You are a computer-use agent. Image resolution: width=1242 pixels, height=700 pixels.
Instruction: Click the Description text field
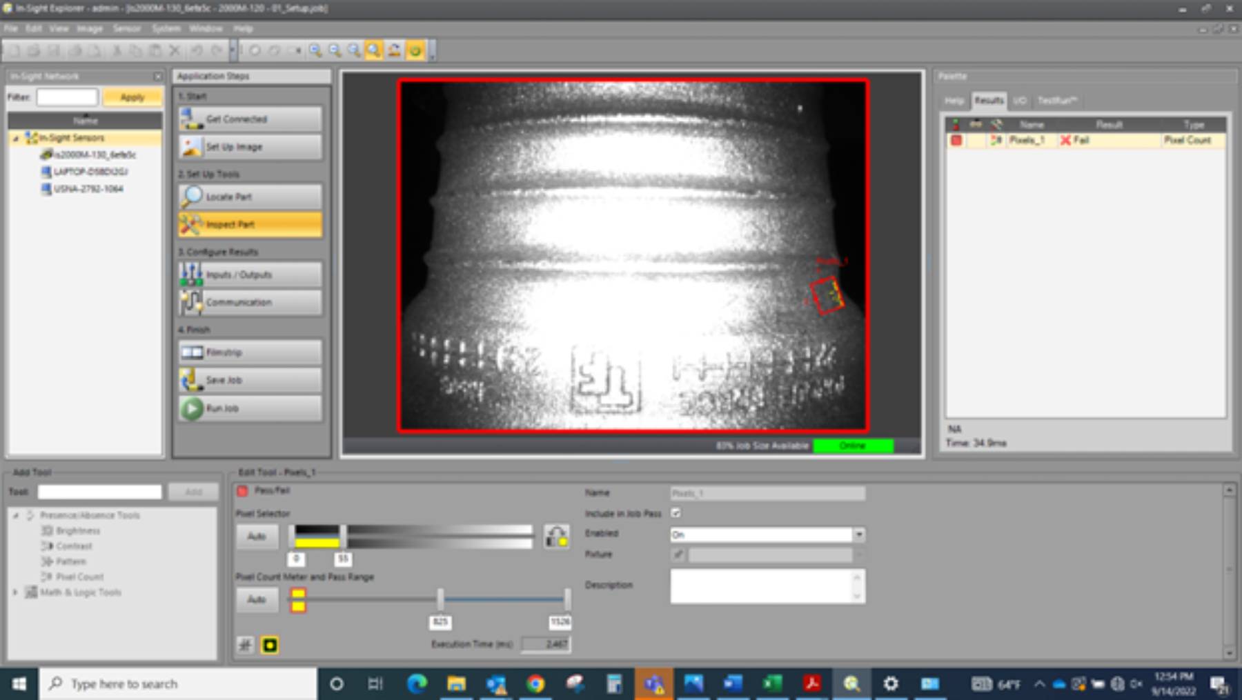click(762, 586)
